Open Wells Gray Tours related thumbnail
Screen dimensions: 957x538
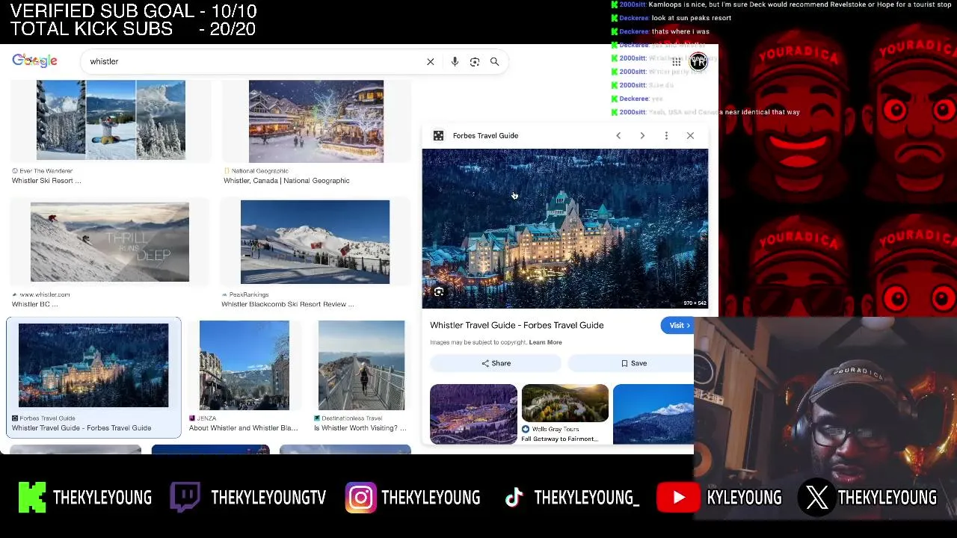tap(564, 403)
